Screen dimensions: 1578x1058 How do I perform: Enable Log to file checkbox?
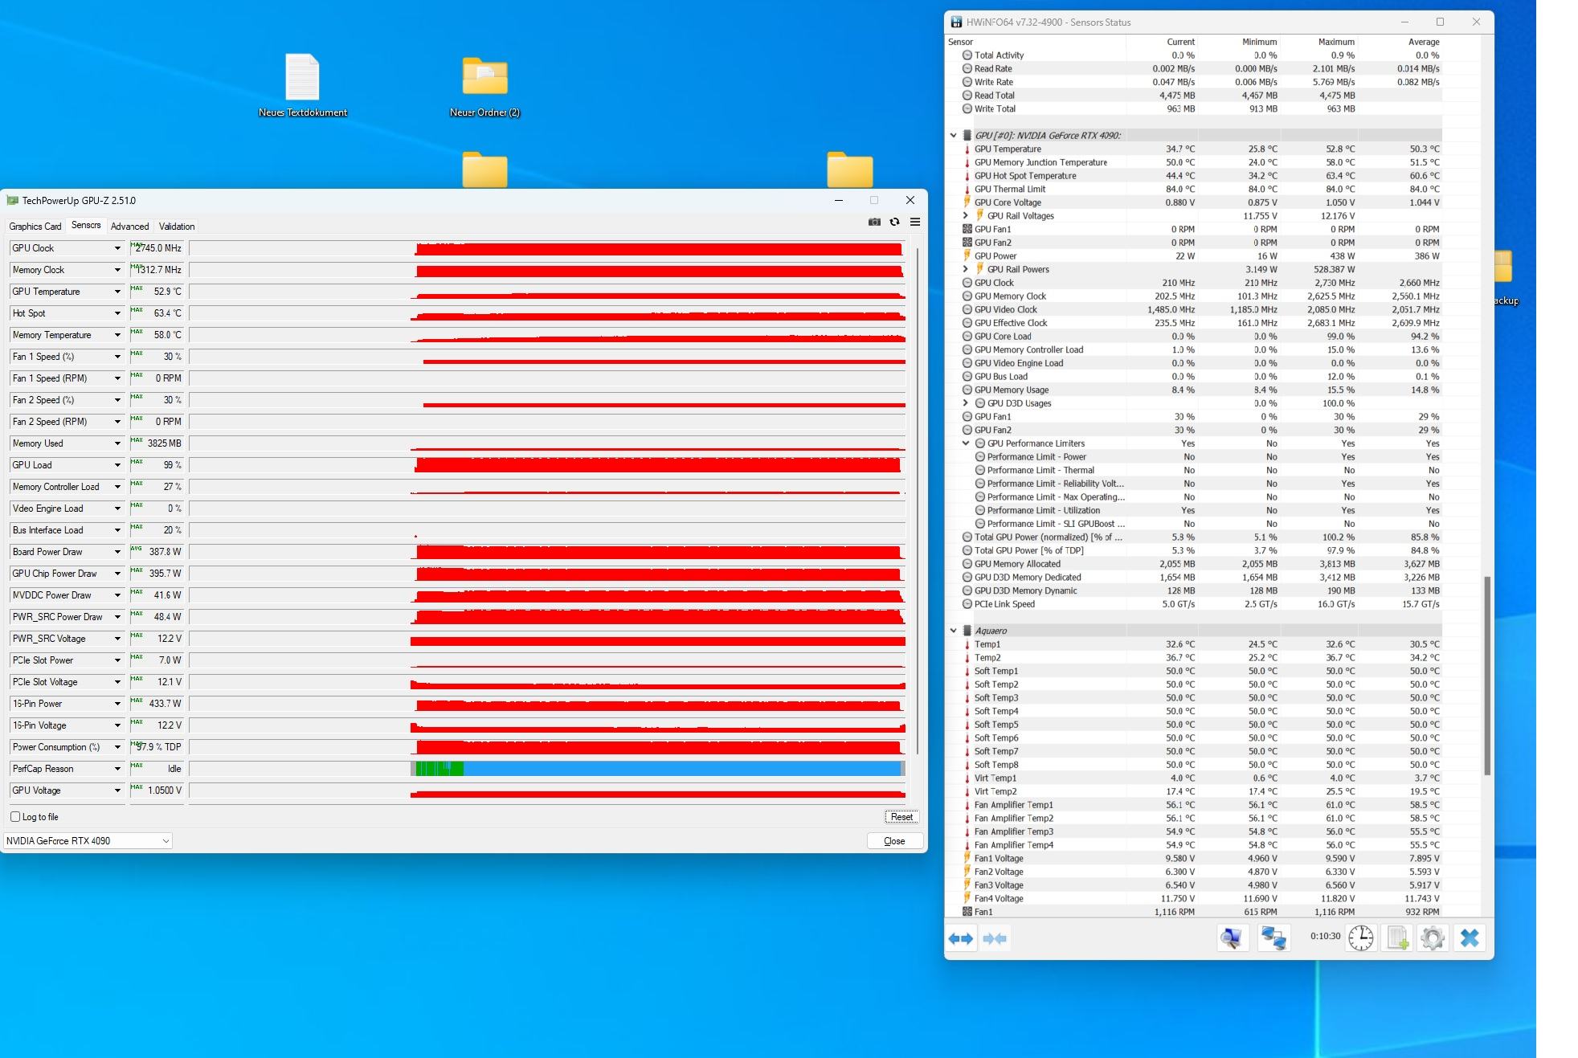15,817
